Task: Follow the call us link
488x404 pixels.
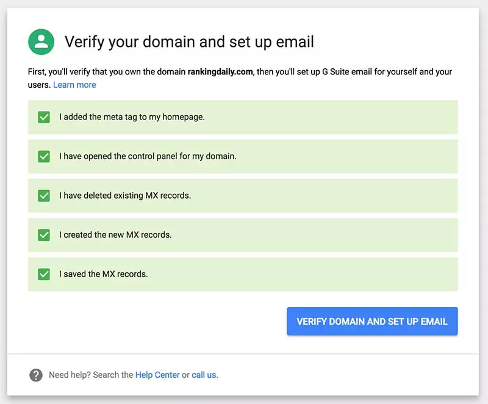Action: tap(204, 375)
